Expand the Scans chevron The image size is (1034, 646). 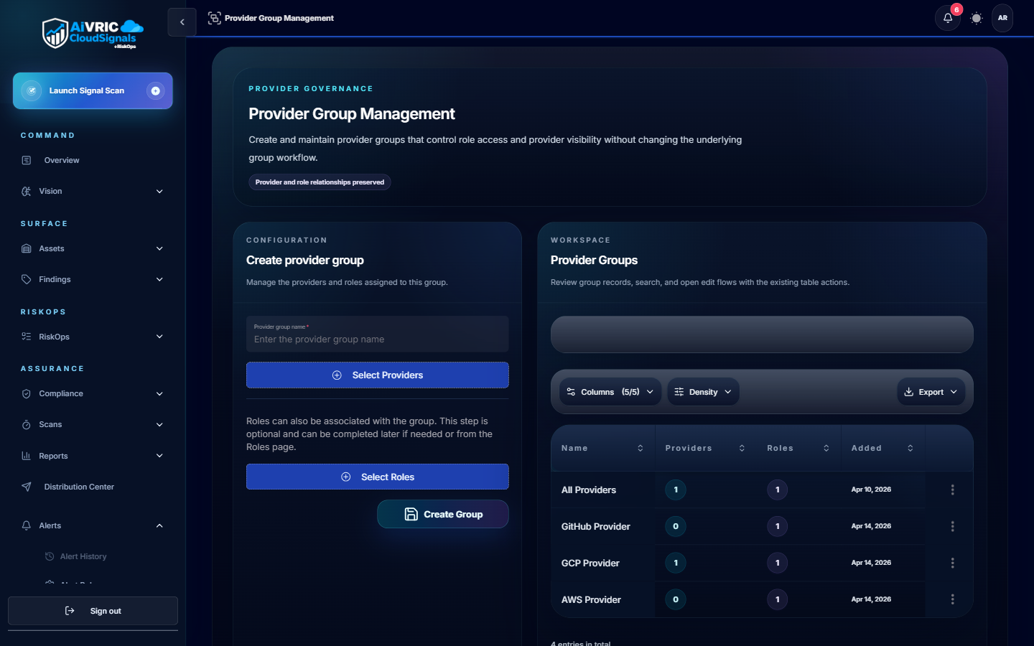159,424
